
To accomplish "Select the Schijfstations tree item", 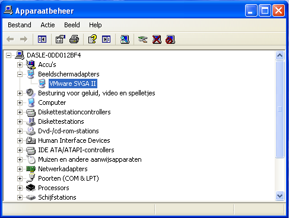I will (x=57, y=197).
